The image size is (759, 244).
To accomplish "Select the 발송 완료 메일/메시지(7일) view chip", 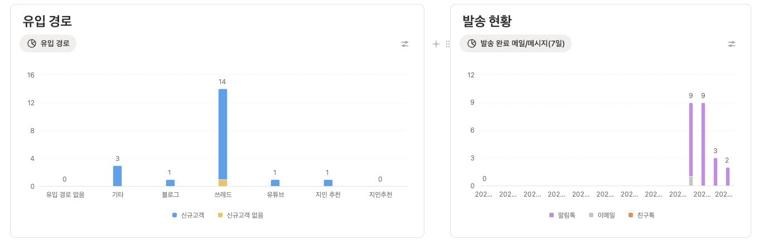I will (515, 43).
